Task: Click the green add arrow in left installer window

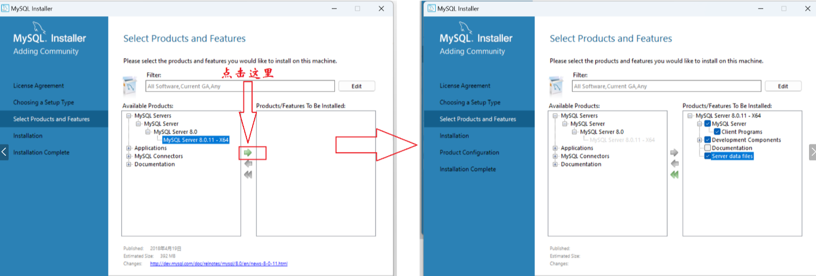Action: pos(248,153)
